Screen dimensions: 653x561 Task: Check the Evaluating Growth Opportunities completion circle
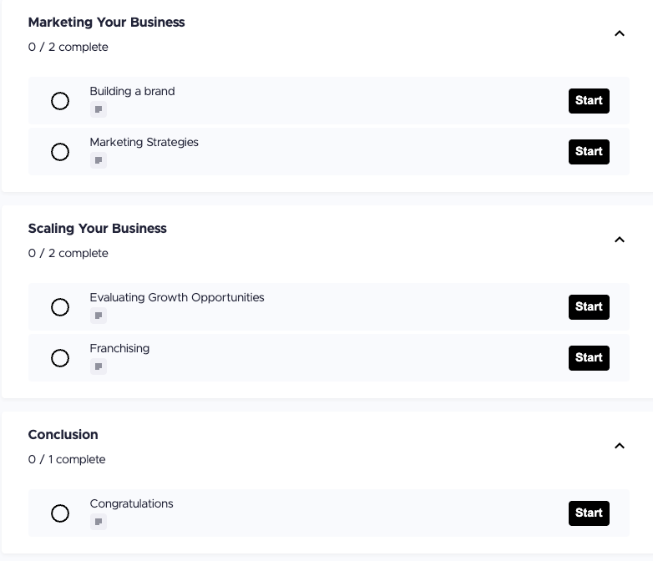click(60, 307)
